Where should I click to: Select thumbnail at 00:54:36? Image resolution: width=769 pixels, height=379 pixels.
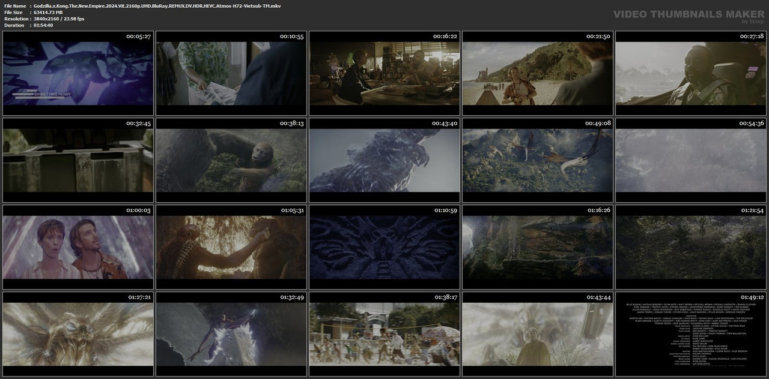[691, 160]
